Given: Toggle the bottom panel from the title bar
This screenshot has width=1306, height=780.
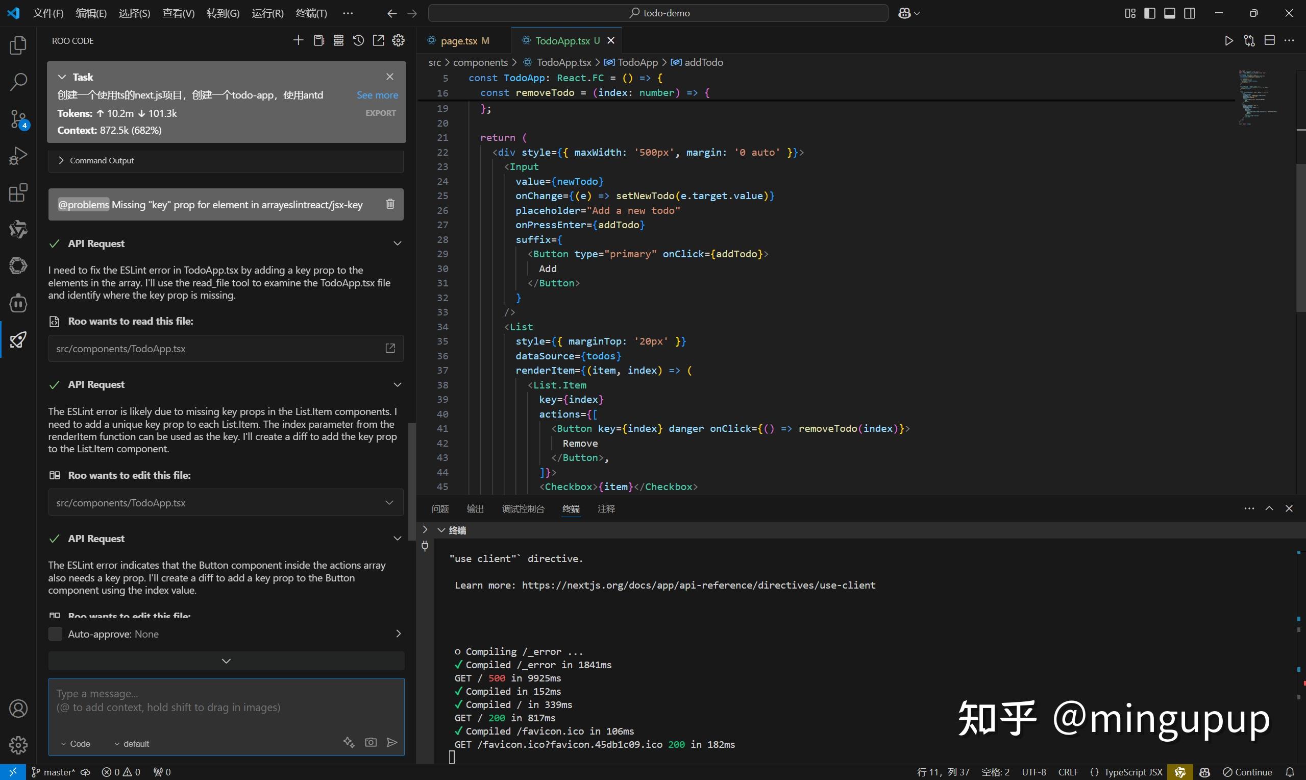Looking at the screenshot, I should pos(1169,13).
